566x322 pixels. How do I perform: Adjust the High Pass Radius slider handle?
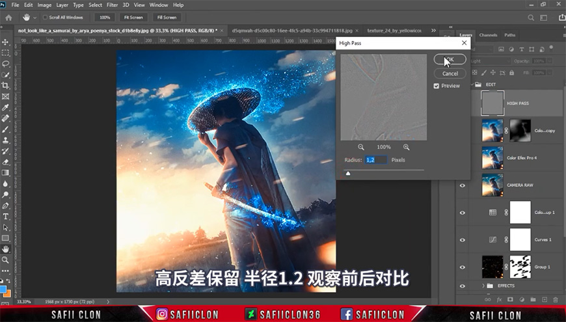coord(348,173)
